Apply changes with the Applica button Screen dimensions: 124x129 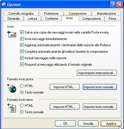111,124
